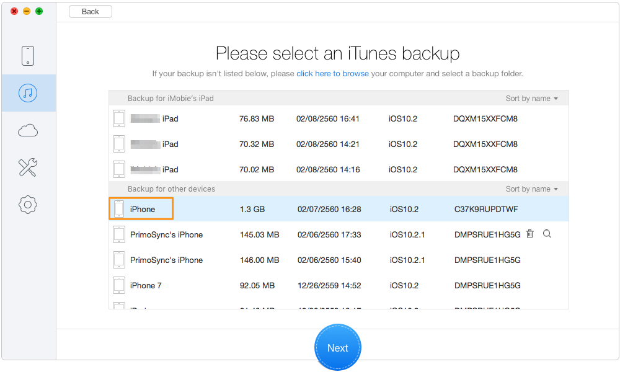Select the iPad backup dated 02/08/2560 16:41
The width and height of the screenshot is (620, 377).
pyautogui.click(x=339, y=118)
